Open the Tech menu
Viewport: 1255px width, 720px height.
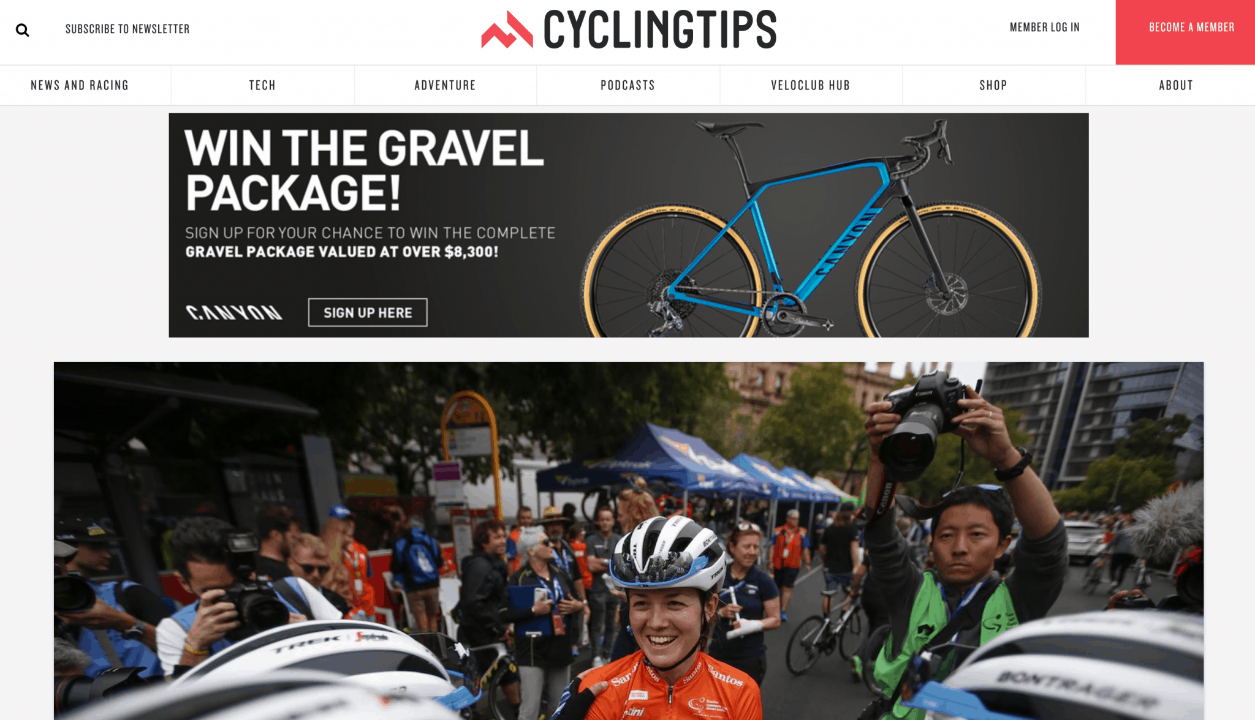[x=262, y=85]
